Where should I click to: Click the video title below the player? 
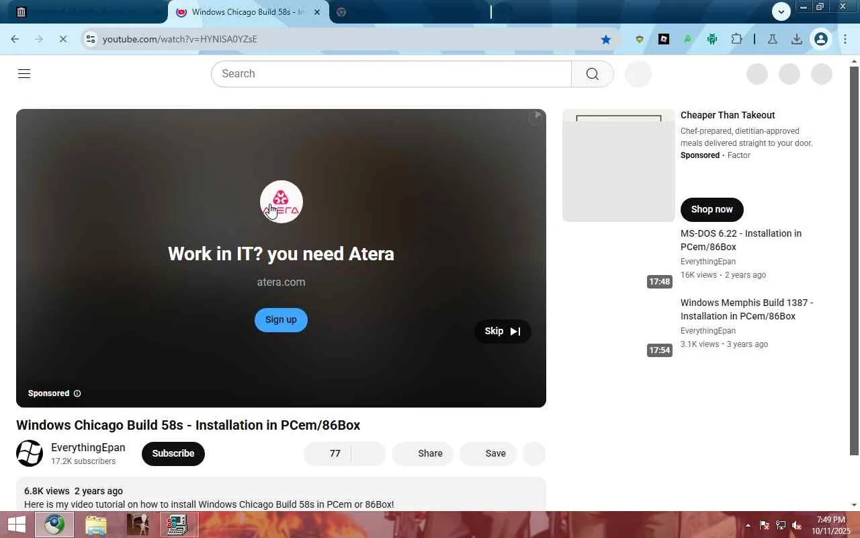click(188, 426)
